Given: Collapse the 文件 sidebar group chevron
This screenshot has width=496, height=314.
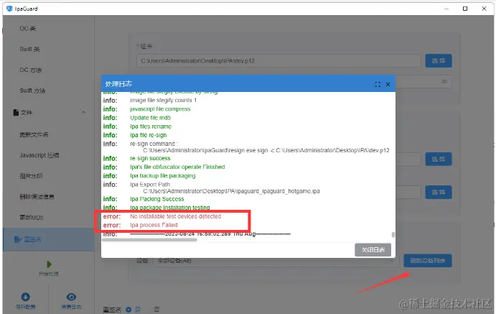Looking at the screenshot, I should [x=83, y=112].
